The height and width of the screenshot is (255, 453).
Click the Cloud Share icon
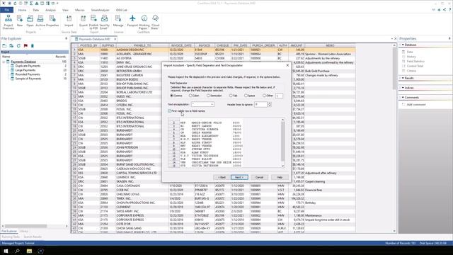155,22
